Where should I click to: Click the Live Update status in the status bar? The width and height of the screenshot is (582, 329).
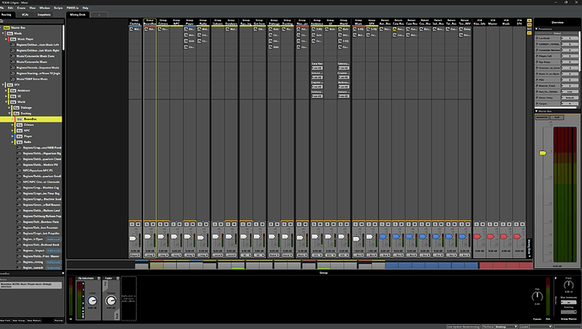[x=463, y=326]
